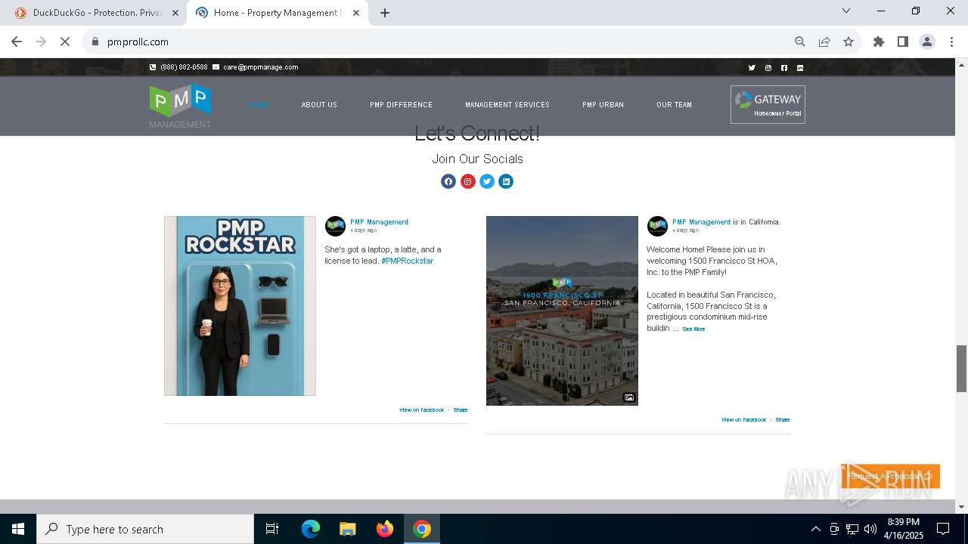Screen dimensions: 968x544
Task: Click the PMP Management logo
Action: point(180,106)
